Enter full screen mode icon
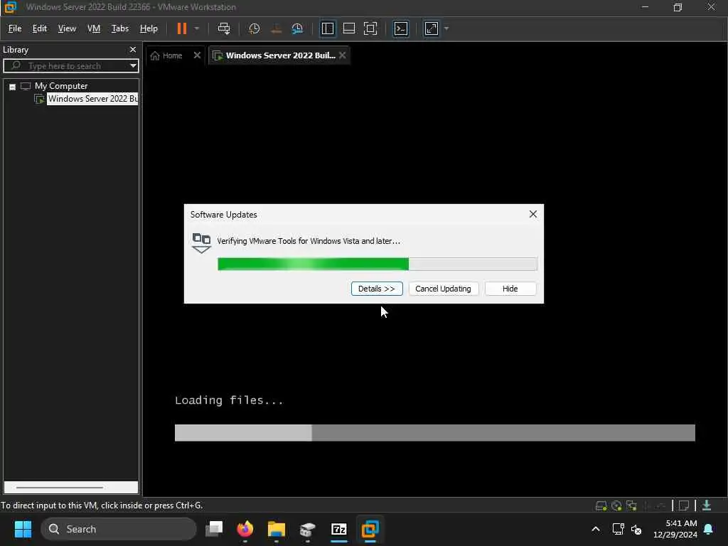728x546 pixels. point(370,28)
